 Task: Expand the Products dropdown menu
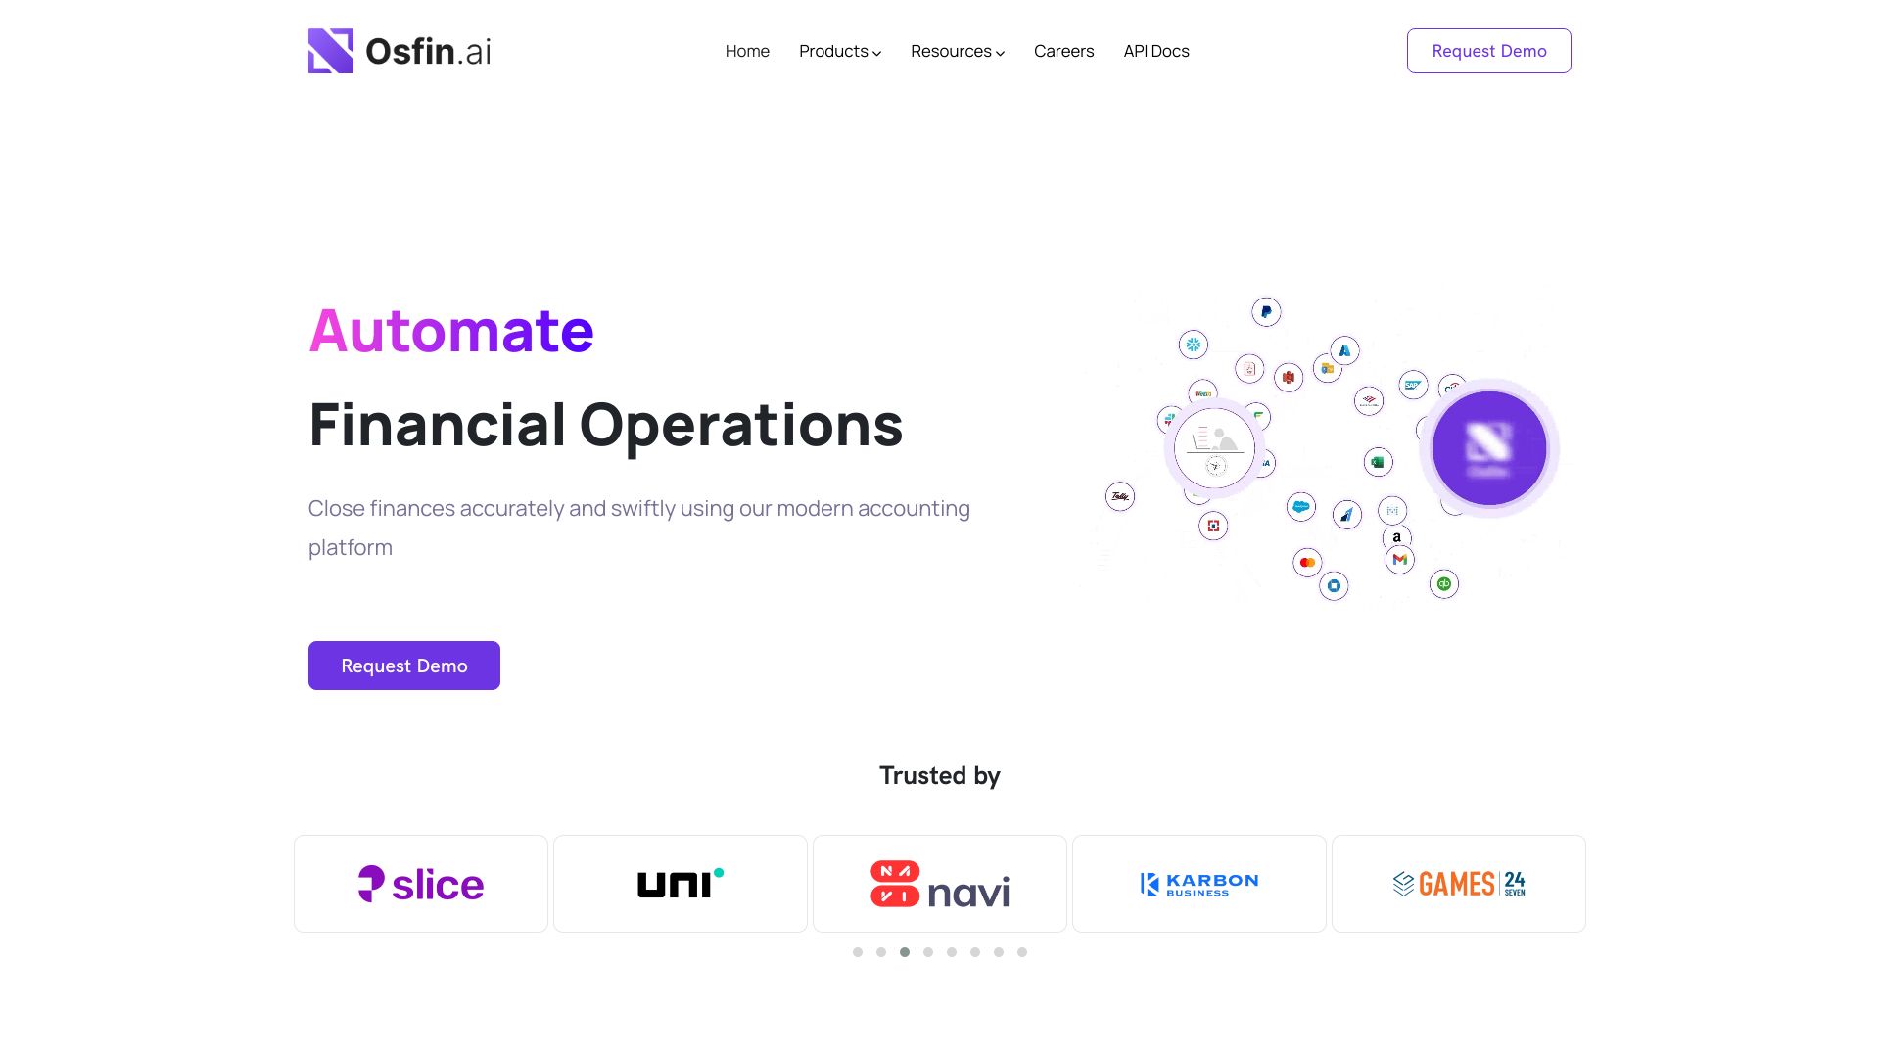[839, 50]
